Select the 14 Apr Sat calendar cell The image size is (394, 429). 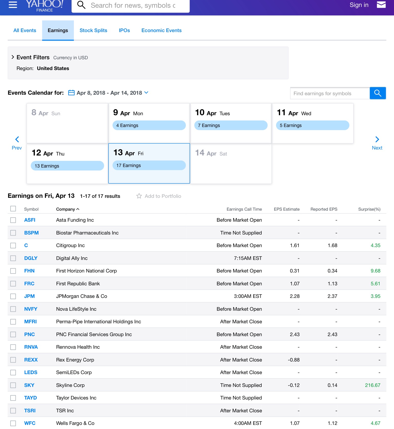[231, 163]
